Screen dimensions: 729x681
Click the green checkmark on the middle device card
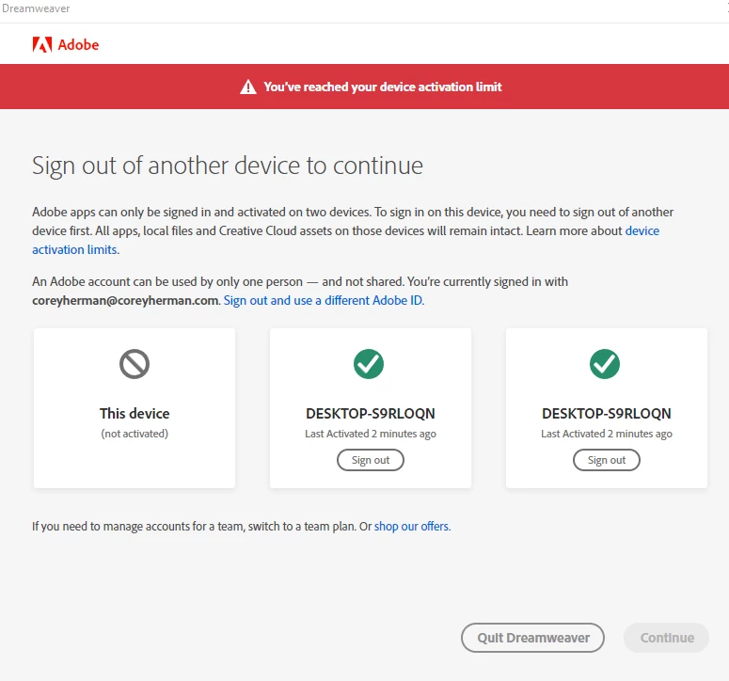pos(369,364)
